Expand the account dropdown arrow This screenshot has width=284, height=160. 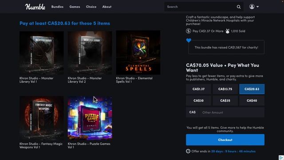[257, 7]
